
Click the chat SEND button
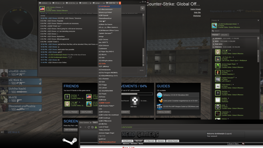(x=141, y=70)
